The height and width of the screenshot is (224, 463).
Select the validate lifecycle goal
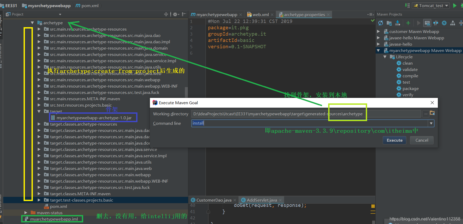[407, 69]
